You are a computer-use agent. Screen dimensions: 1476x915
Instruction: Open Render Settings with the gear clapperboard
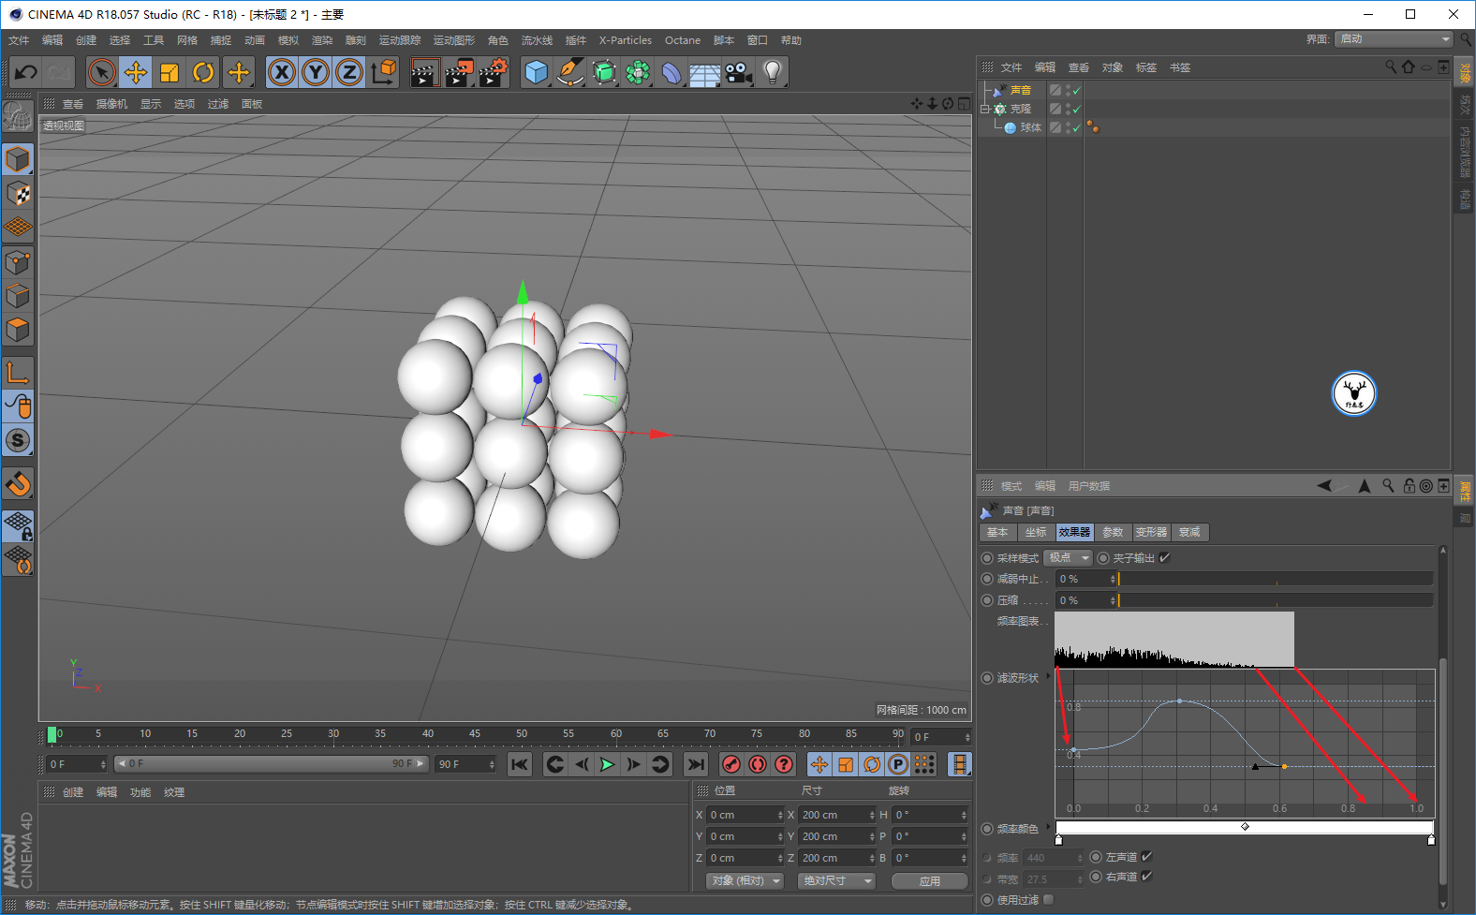494,72
